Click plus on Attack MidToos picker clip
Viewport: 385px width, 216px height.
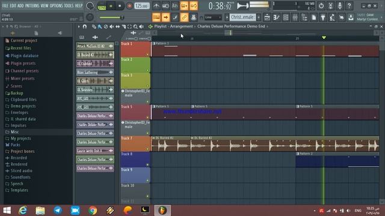pyautogui.click(x=111, y=46)
